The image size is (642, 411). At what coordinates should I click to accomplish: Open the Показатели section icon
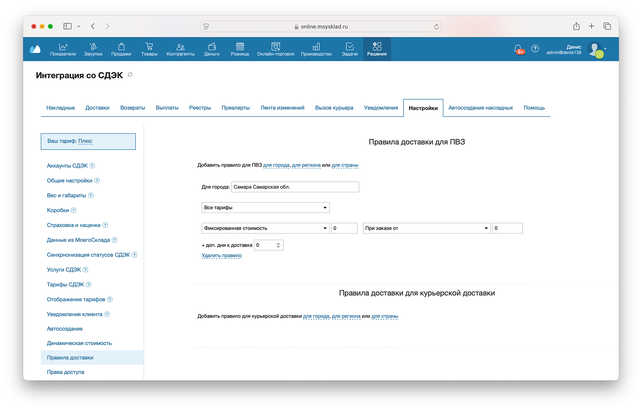[63, 47]
